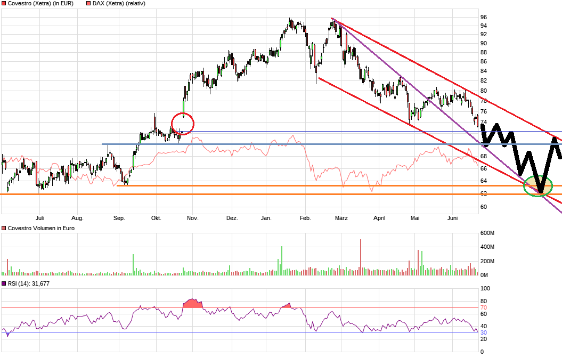Click the large red-shaded RSI overbought area
The image size is (562, 357).
[192, 304]
